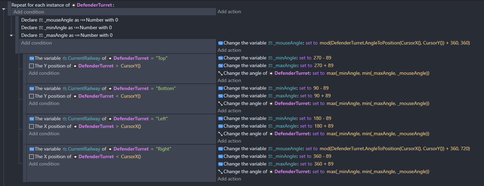Click Add condition under the Repeat header

pyautogui.click(x=29, y=12)
